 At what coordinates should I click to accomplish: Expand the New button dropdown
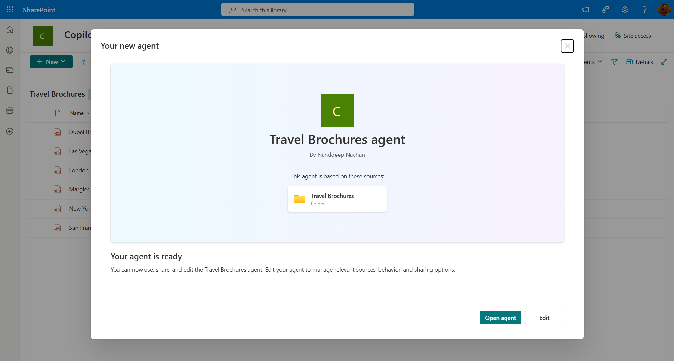point(63,62)
